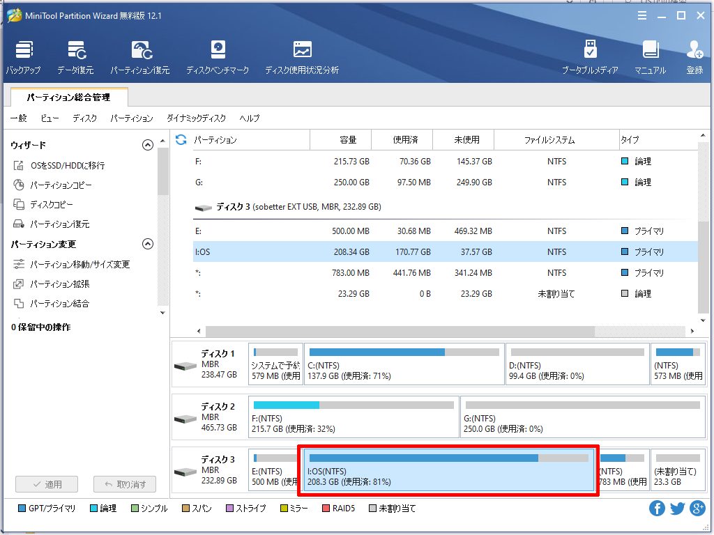Collapse the Partition Change (パーティション変更) section

tap(148, 245)
